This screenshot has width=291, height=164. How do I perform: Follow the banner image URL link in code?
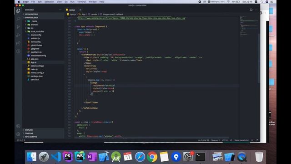point(131,18)
